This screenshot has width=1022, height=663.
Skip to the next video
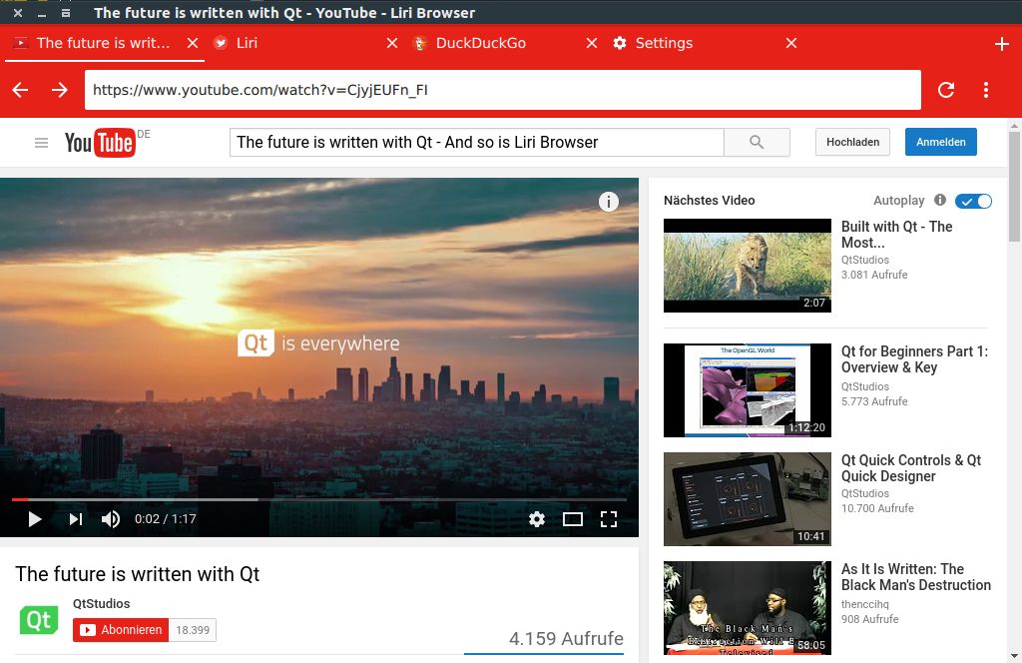74,519
